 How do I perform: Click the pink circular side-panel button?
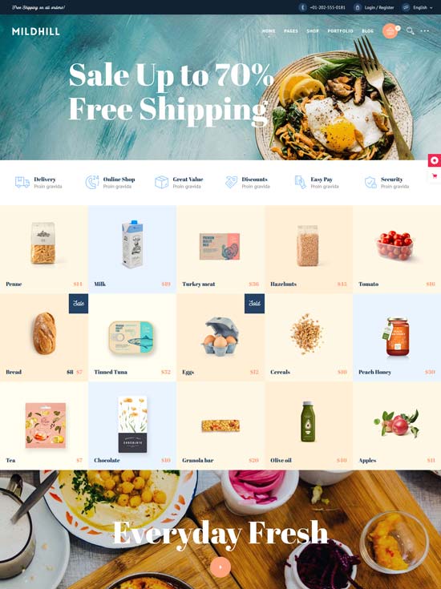click(x=435, y=160)
